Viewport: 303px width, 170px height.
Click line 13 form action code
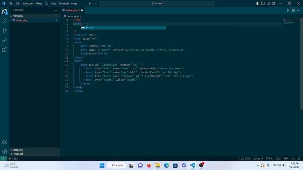click(x=110, y=65)
